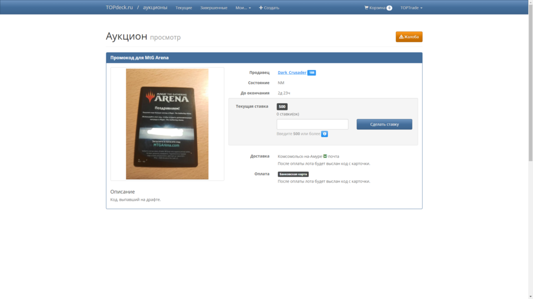
Task: Click the scrollbar up arrow
Action: coord(530,3)
